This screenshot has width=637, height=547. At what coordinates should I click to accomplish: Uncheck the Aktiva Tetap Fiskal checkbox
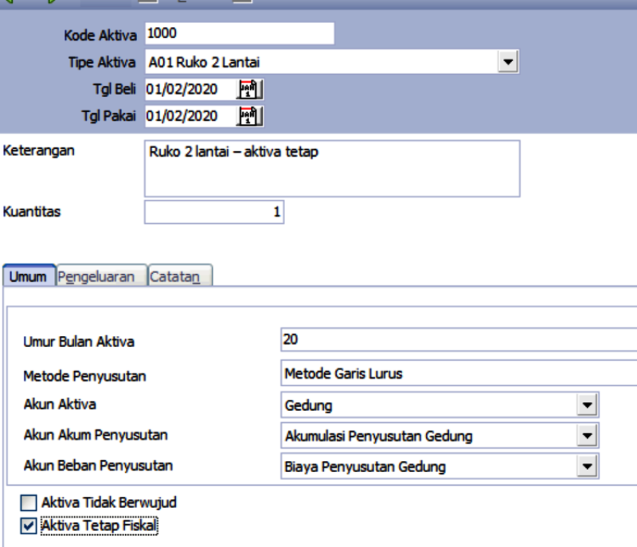(29, 526)
